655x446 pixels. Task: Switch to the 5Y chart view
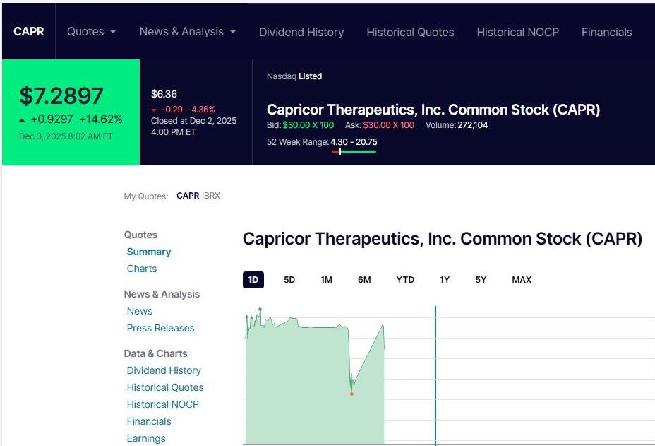click(x=480, y=279)
